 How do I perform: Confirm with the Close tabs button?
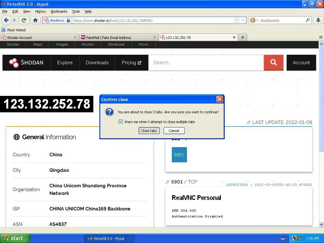tap(149, 131)
